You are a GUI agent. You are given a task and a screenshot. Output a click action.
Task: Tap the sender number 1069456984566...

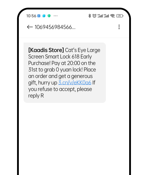coord(55,27)
